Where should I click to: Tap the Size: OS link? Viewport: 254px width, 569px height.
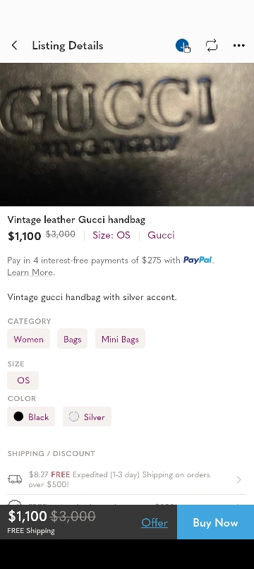tap(111, 235)
